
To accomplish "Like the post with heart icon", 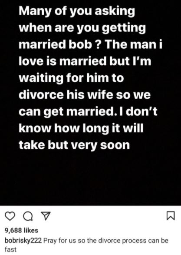I will point(10,216).
